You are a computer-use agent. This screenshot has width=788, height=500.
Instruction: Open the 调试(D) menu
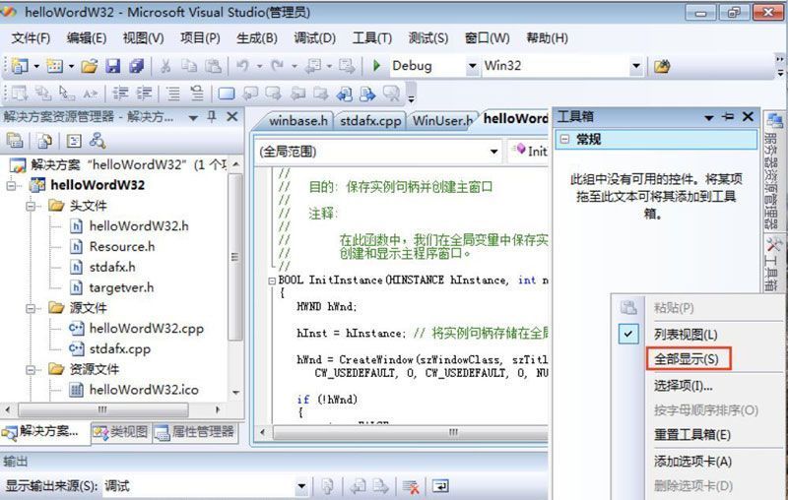pyautogui.click(x=314, y=38)
